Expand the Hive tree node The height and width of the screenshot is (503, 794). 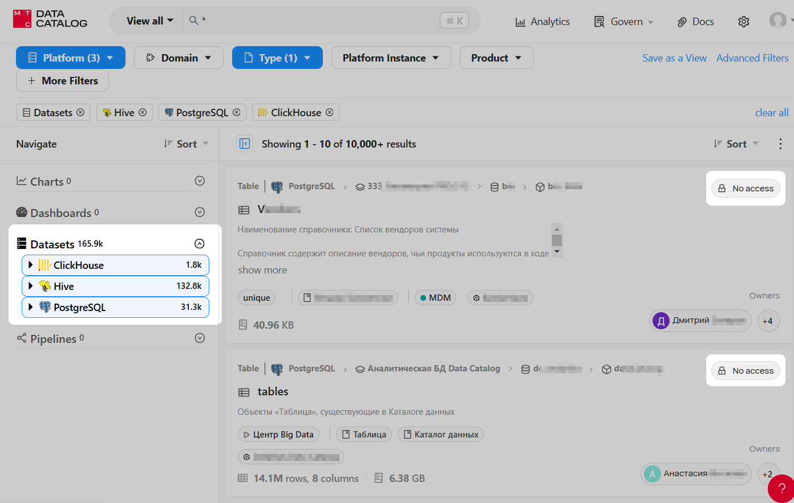coord(31,286)
